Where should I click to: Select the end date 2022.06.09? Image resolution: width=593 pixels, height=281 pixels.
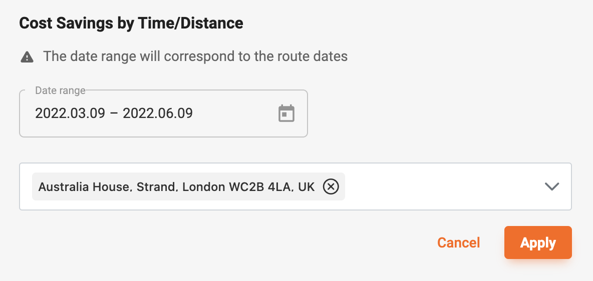pos(158,113)
